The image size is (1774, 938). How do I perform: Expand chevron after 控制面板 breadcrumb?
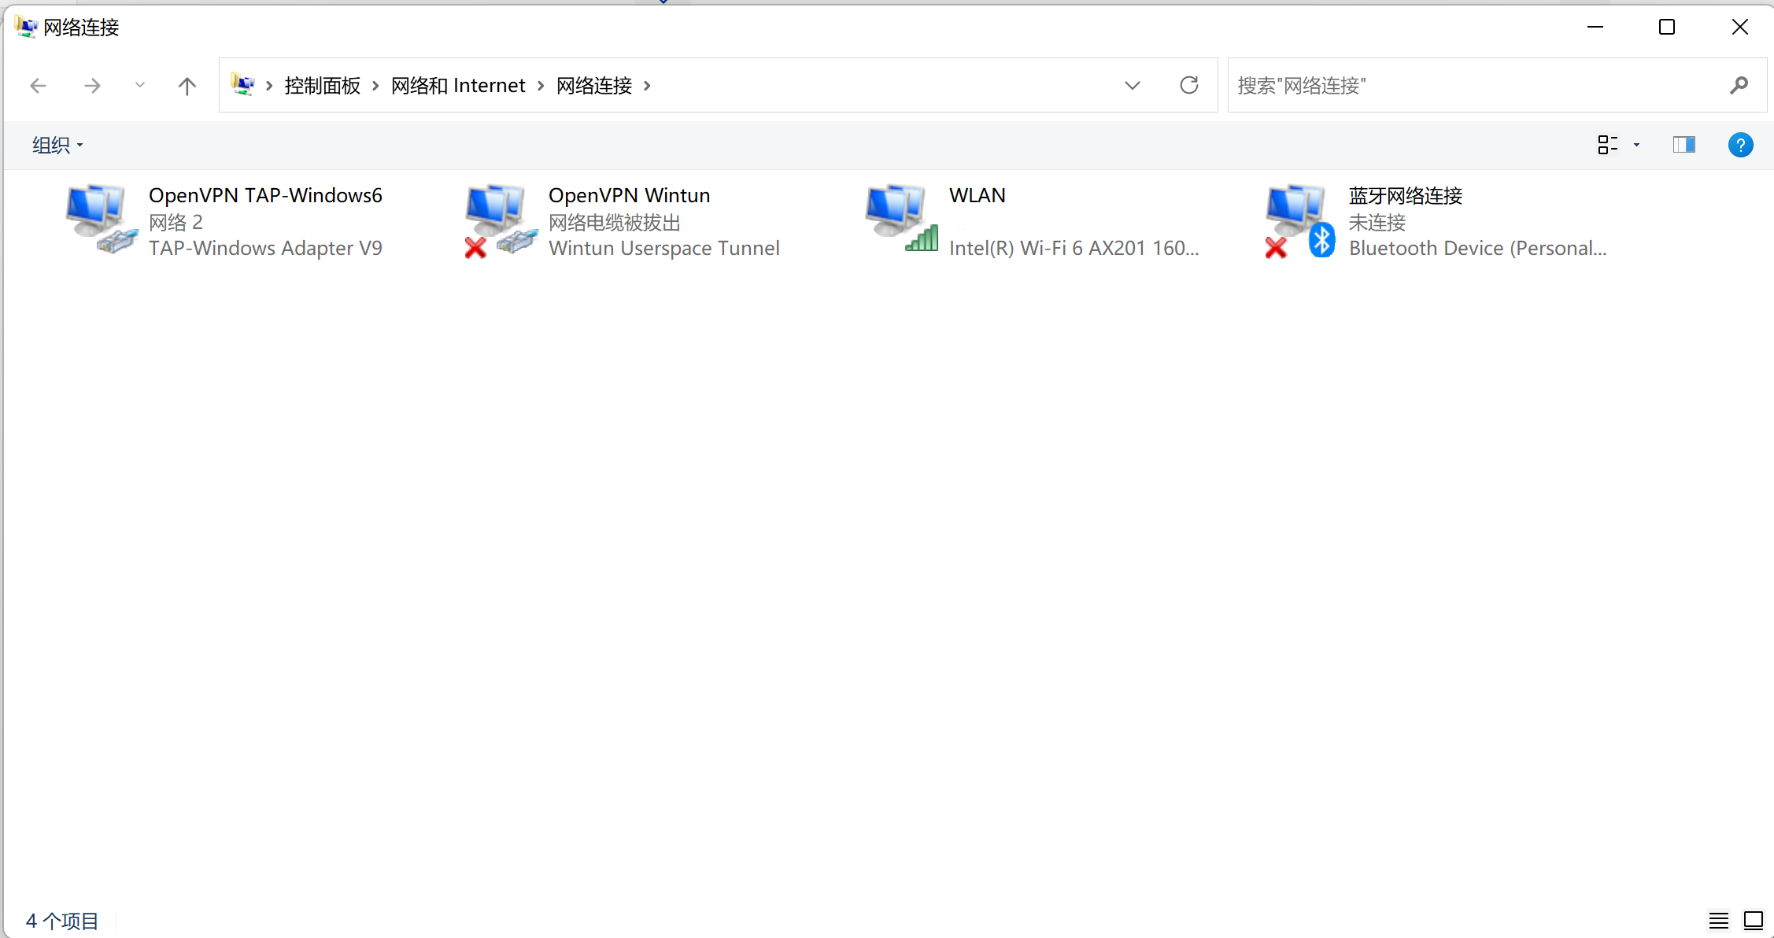tap(375, 85)
